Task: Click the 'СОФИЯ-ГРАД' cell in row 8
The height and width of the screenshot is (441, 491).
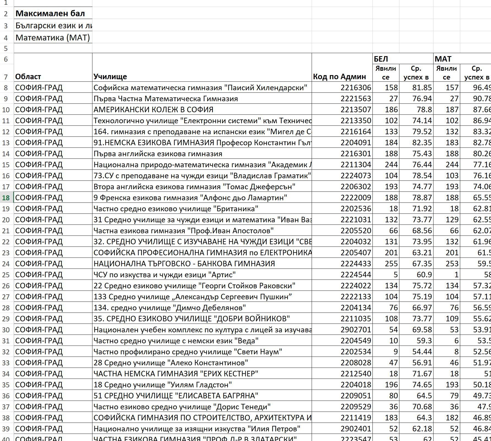Action: click(53, 87)
